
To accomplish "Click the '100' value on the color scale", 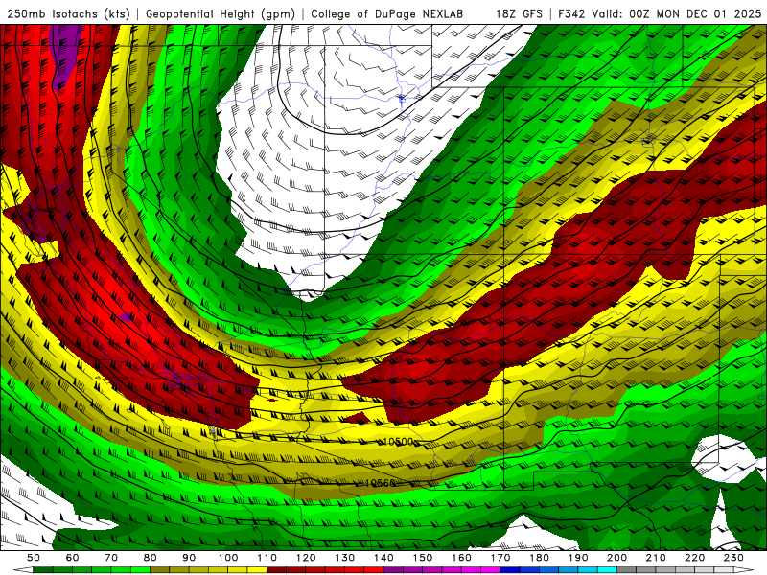I will tap(228, 558).
